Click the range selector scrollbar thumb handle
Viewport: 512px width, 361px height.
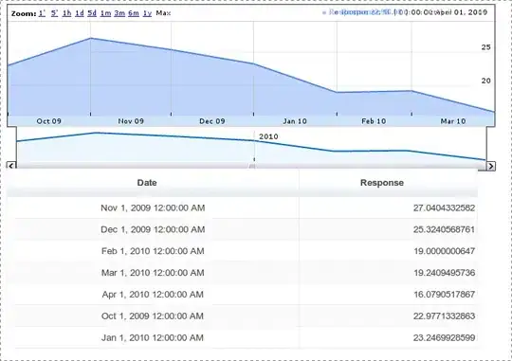[x=252, y=166]
